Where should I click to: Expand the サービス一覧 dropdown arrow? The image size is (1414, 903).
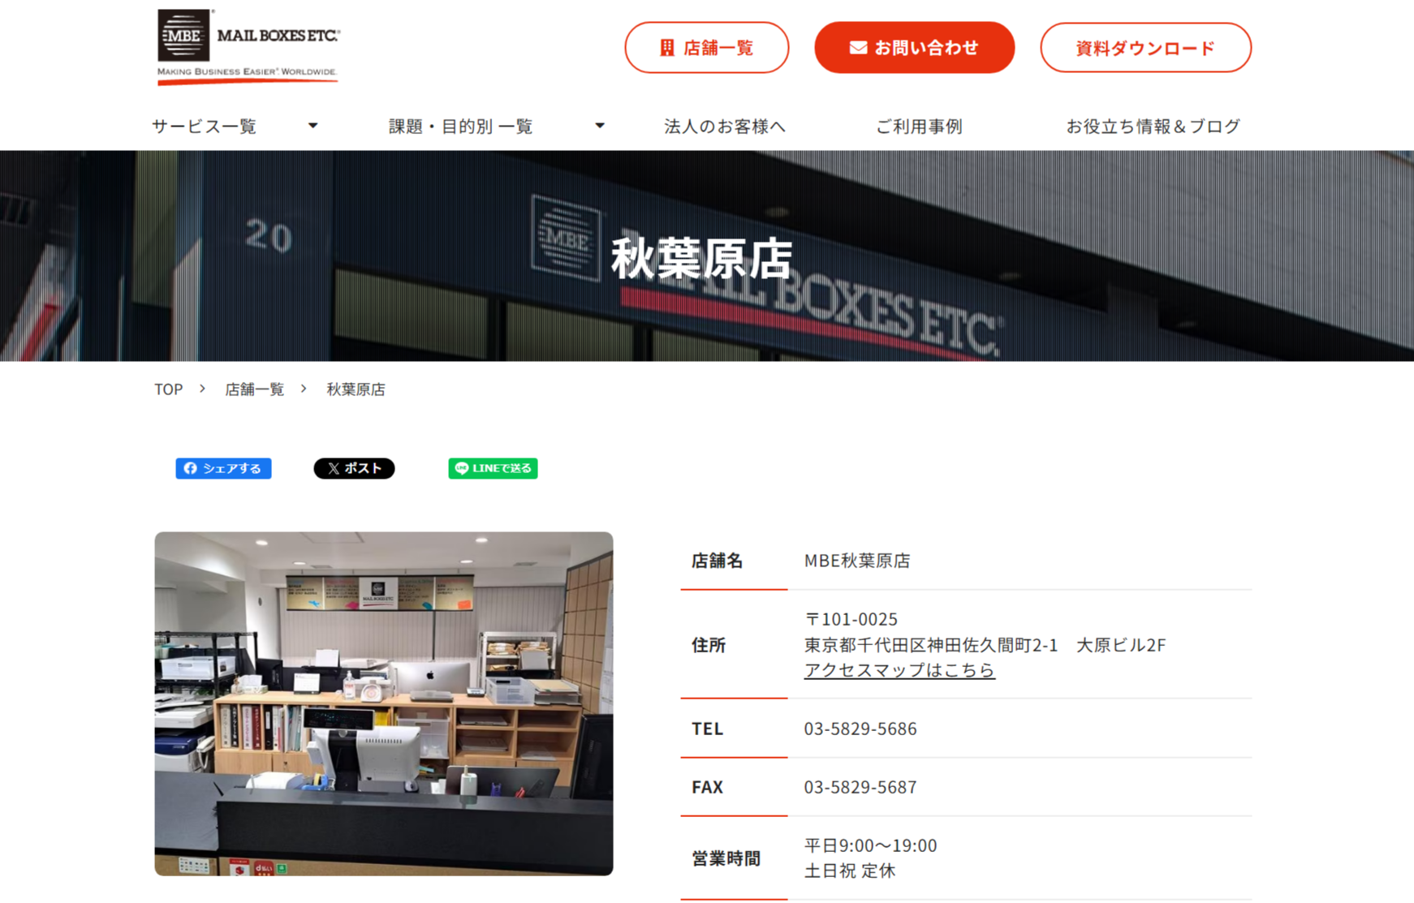pos(313,126)
